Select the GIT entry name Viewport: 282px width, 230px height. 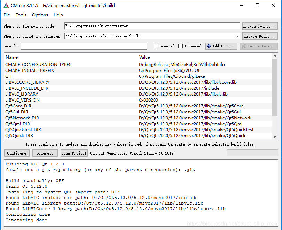(x=9, y=76)
